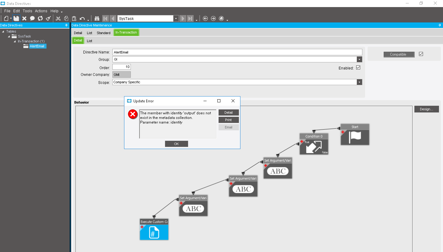Viewport: 443px width, 252px height.
Task: Click the red error icon in Update Error dialog
Action: pos(133,114)
